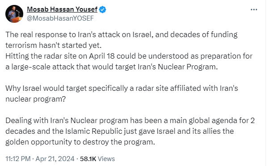Click the line starting 'Why Israel would target'
Viewport: 269px width, 166px height.
[122, 88]
